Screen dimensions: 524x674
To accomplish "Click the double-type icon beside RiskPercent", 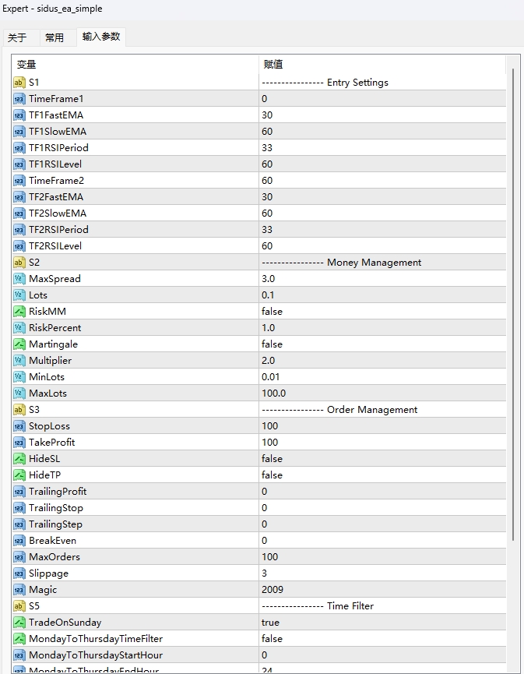I will click(x=19, y=327).
